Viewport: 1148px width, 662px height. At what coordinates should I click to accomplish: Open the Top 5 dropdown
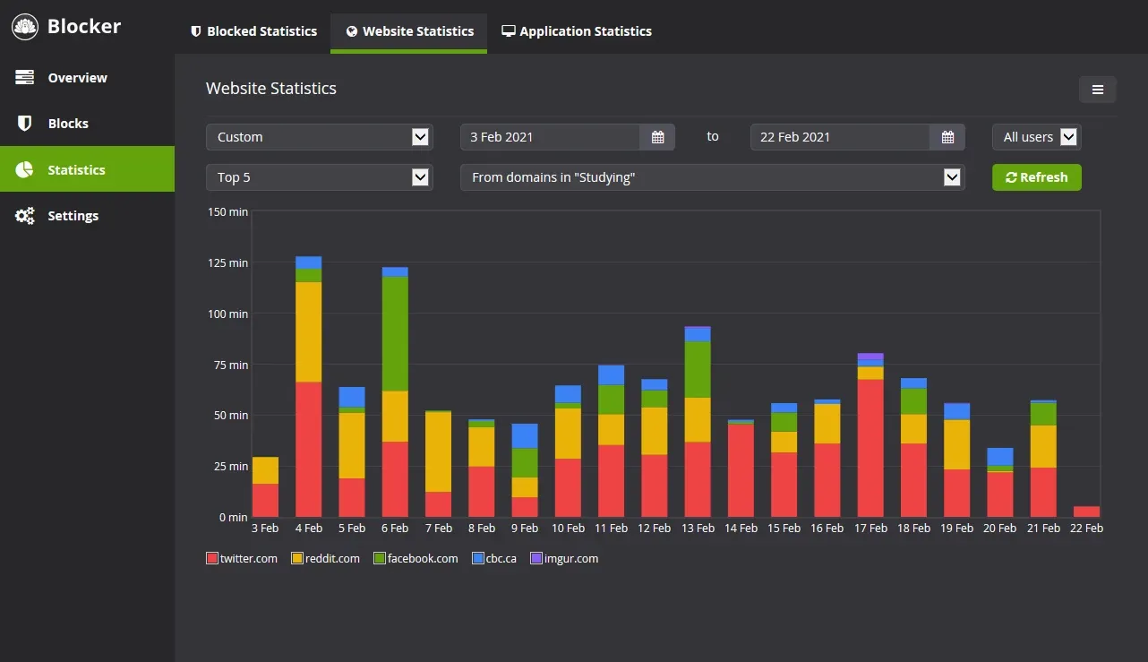pyautogui.click(x=319, y=177)
